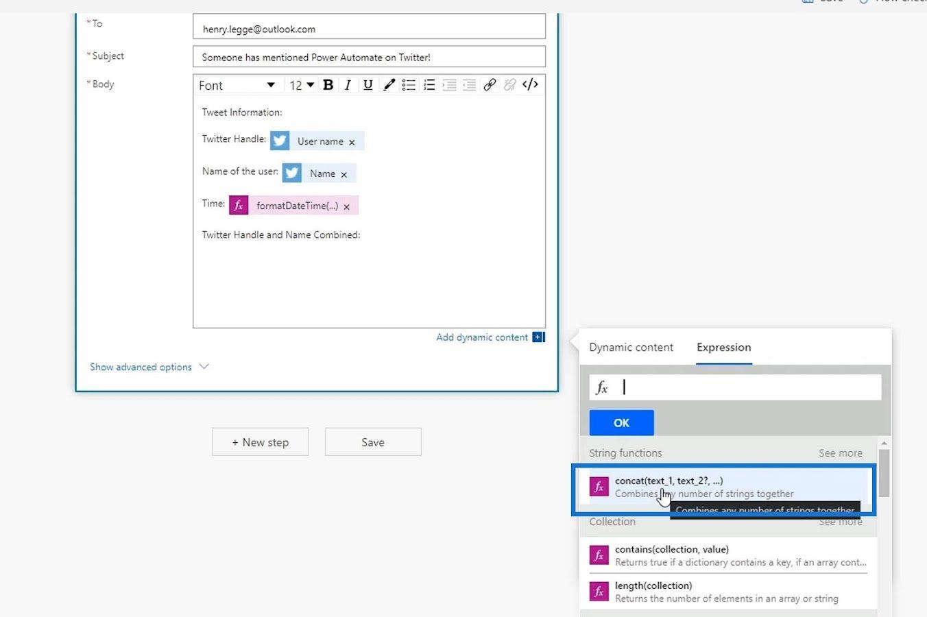Click the fx expression input box
The width and height of the screenshot is (927, 617).
[x=735, y=387]
